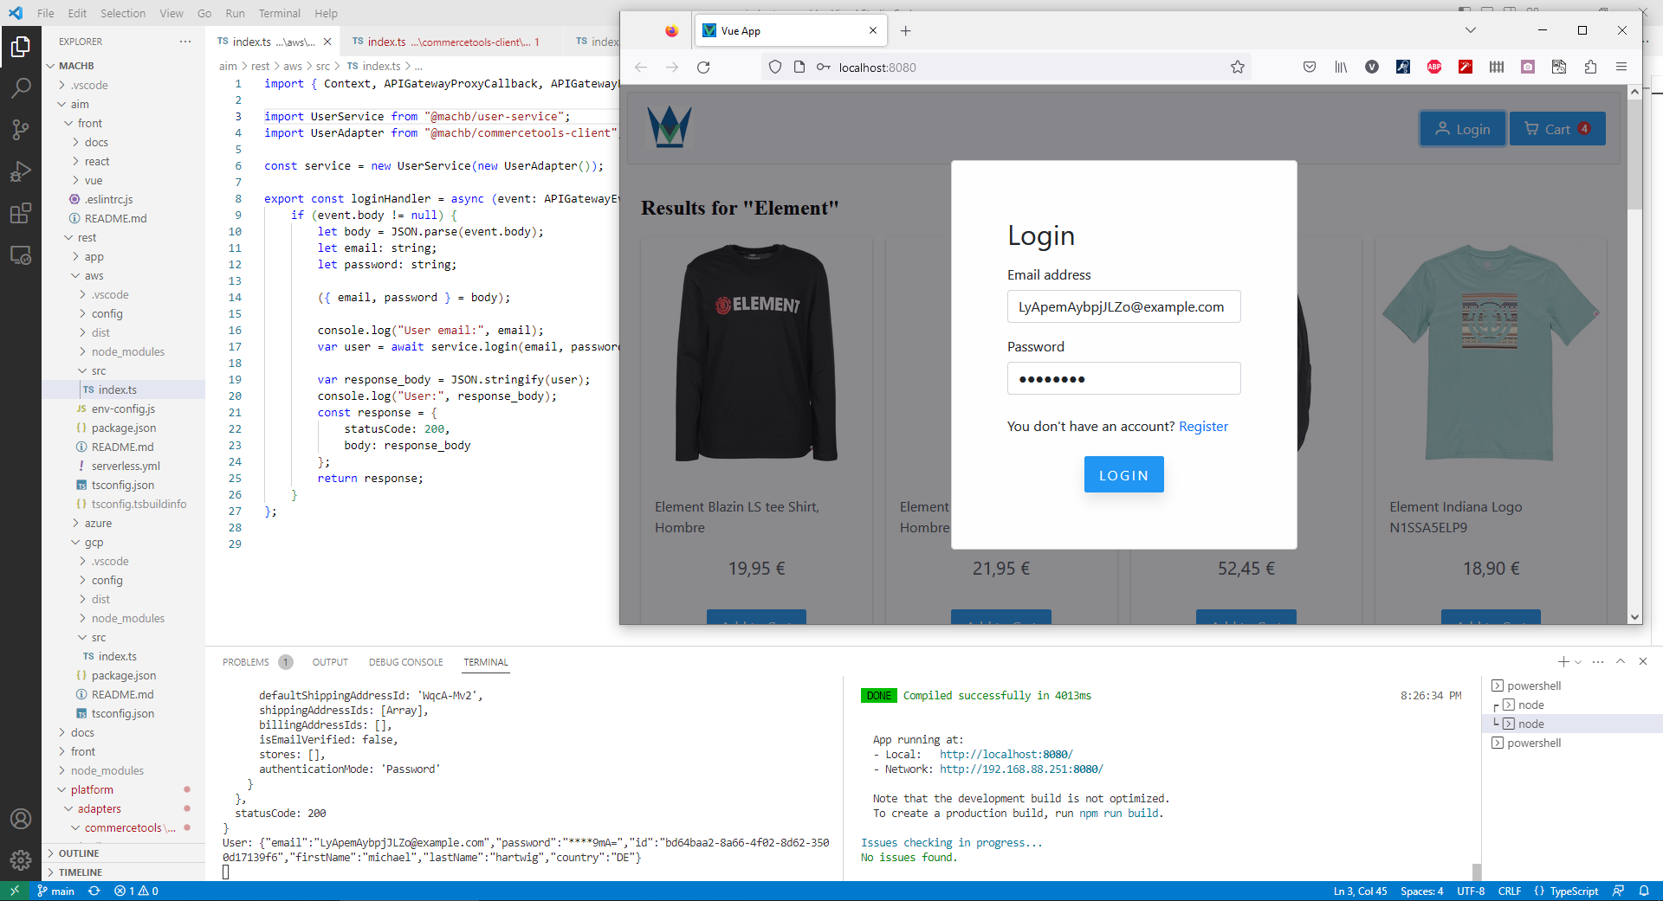
Task: Expand the .vscode folder under MACHB
Action: pyautogui.click(x=124, y=85)
